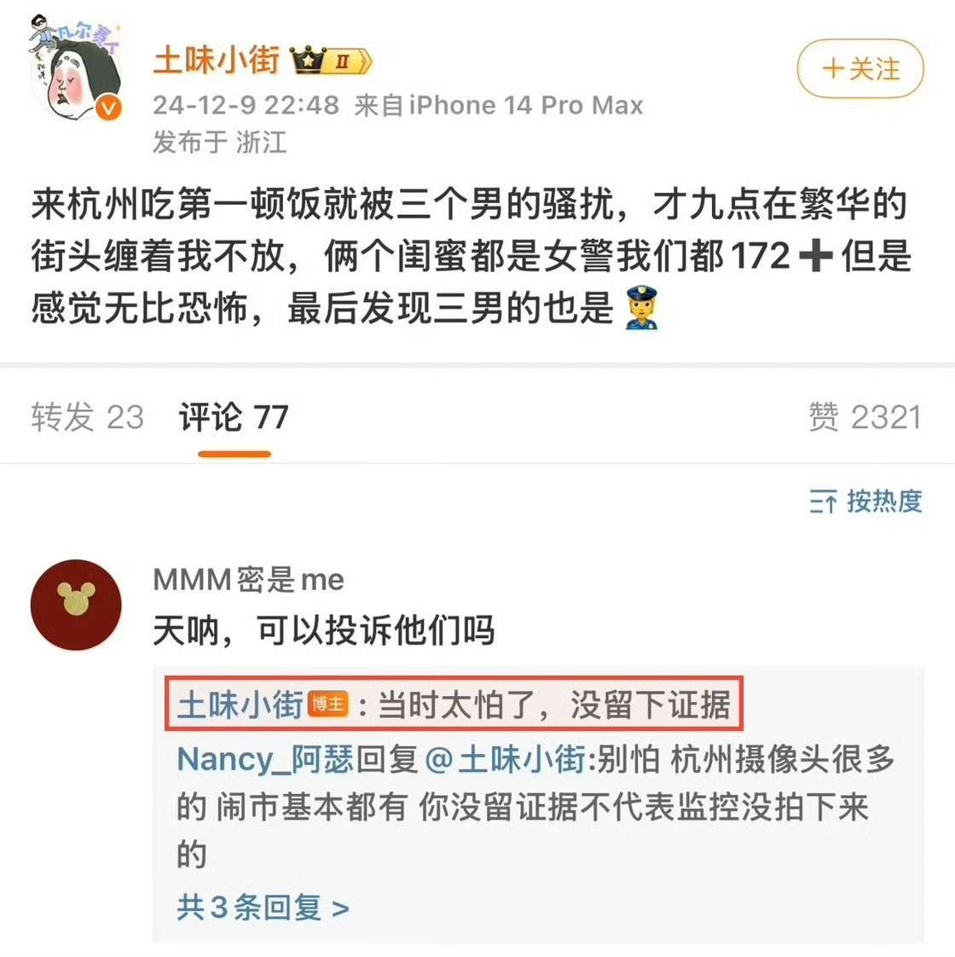Viewport: 955px width, 957px height.
Task: Click 土味小街 name in highlighted reply
Action: (240, 705)
